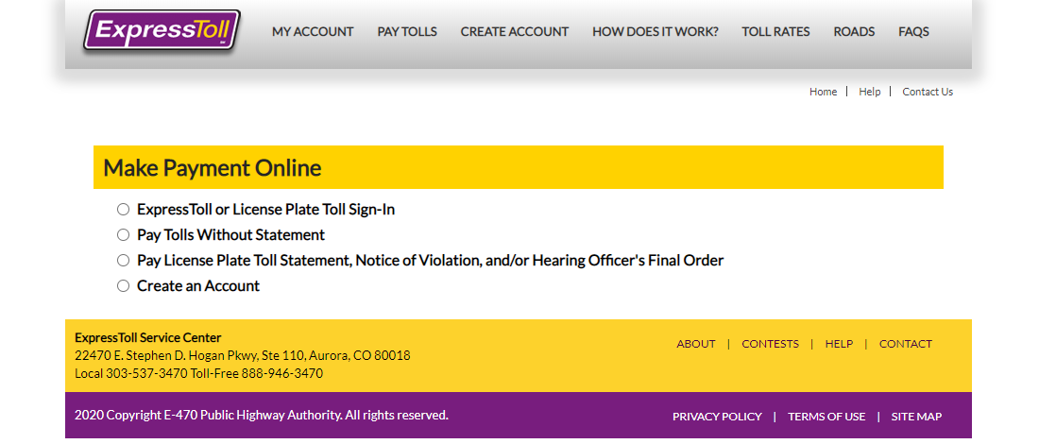View the SITE MAP link
This screenshot has width=1056, height=444.
pos(916,417)
